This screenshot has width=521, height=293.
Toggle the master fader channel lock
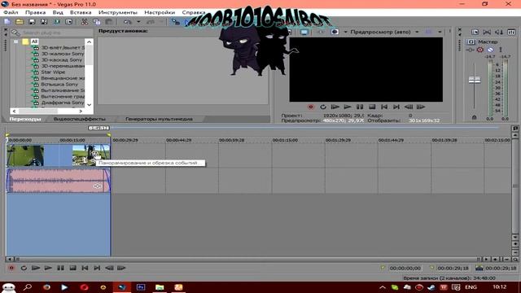coord(474,117)
